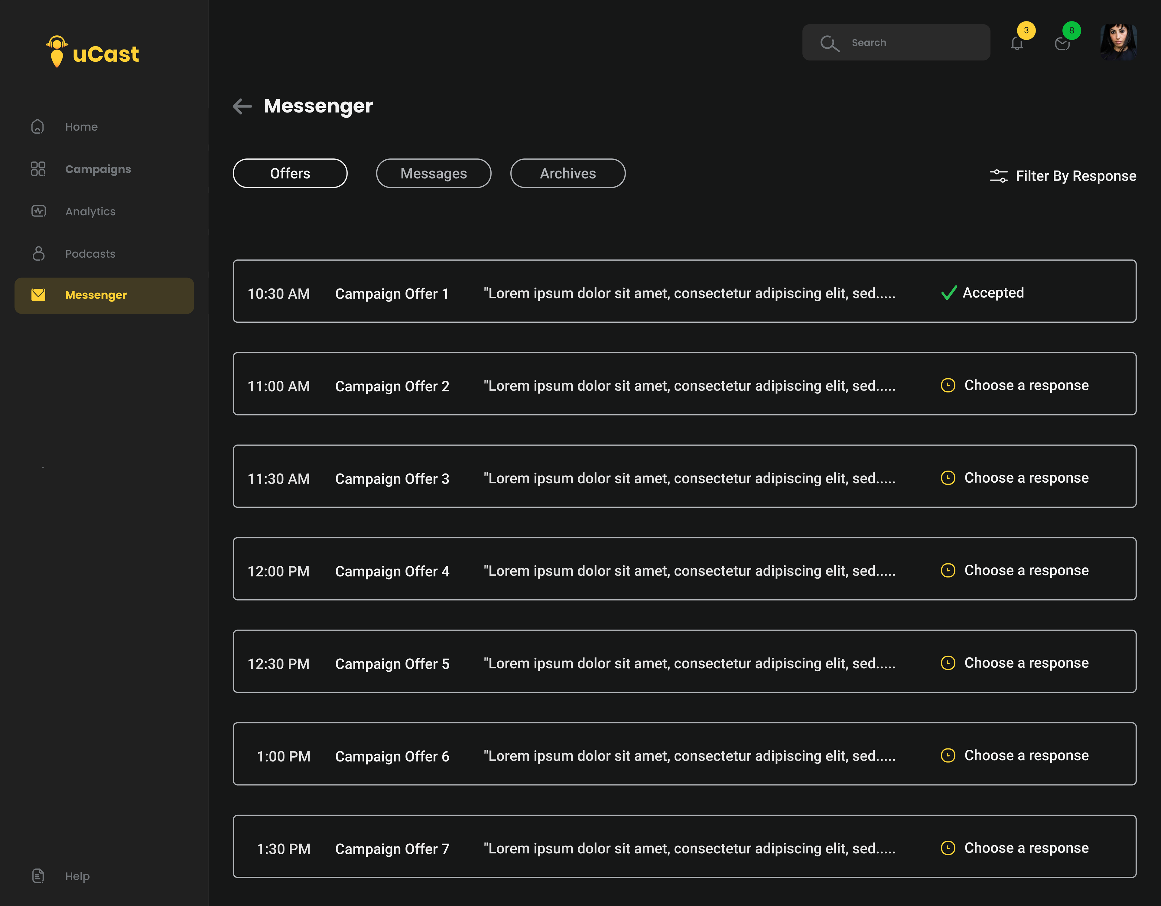This screenshot has width=1161, height=906.
Task: Click the uCast logo icon
Action: point(57,52)
